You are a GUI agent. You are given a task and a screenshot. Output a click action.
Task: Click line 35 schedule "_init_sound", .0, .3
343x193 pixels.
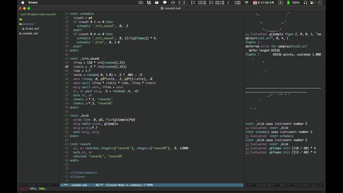pos(102,26)
